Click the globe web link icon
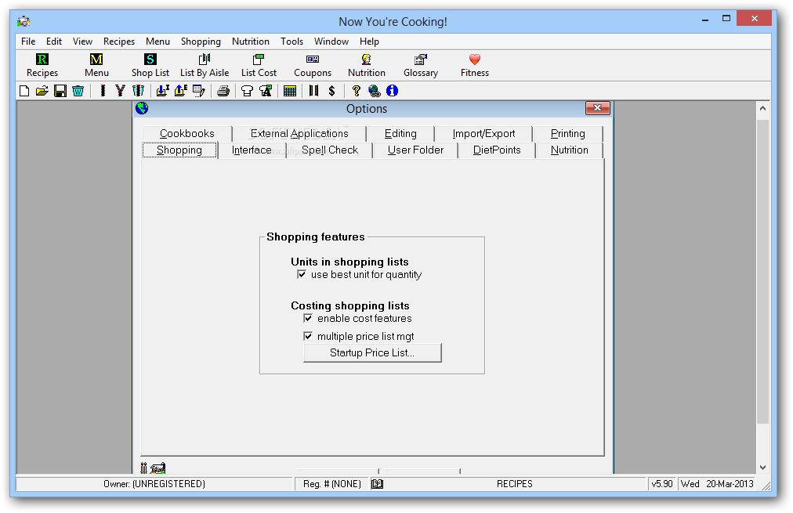Viewport: 793px width, 513px height. 375,91
